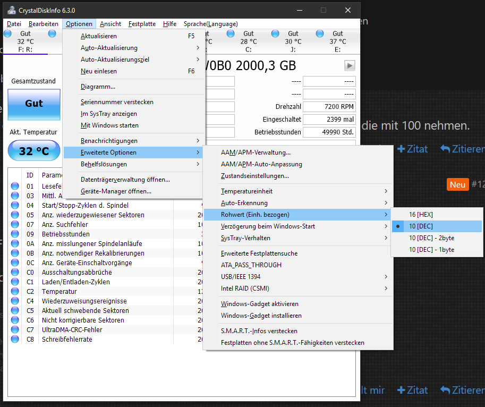Choose Aktualisieren from the Optionen menu
Screen dimensions: 485x407
[x=134, y=36]
